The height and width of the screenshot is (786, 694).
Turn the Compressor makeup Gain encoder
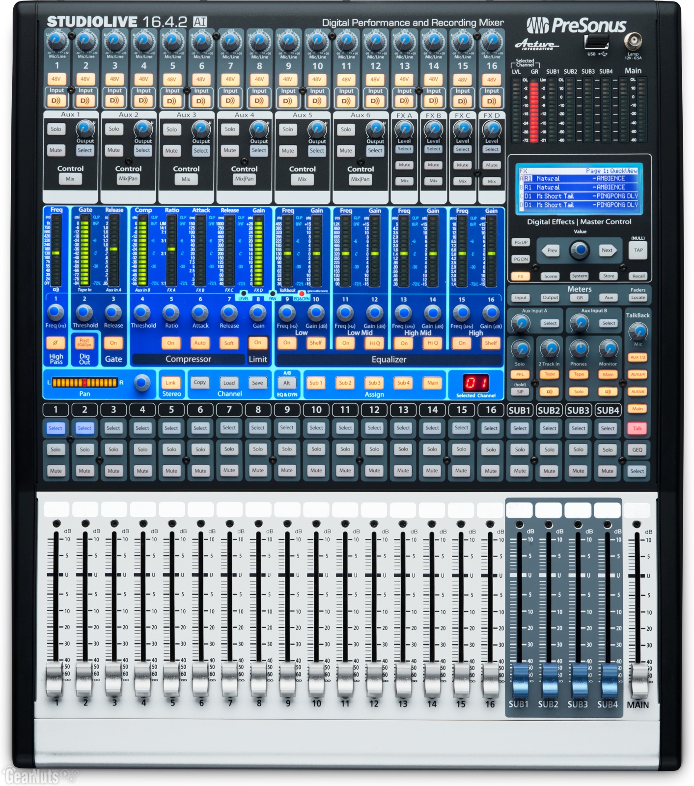(258, 312)
